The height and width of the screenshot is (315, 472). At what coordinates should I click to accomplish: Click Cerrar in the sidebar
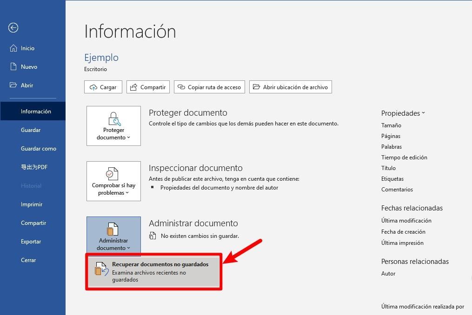[x=28, y=260]
